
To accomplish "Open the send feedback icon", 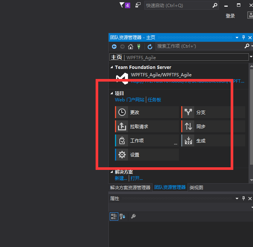I will [138, 5].
